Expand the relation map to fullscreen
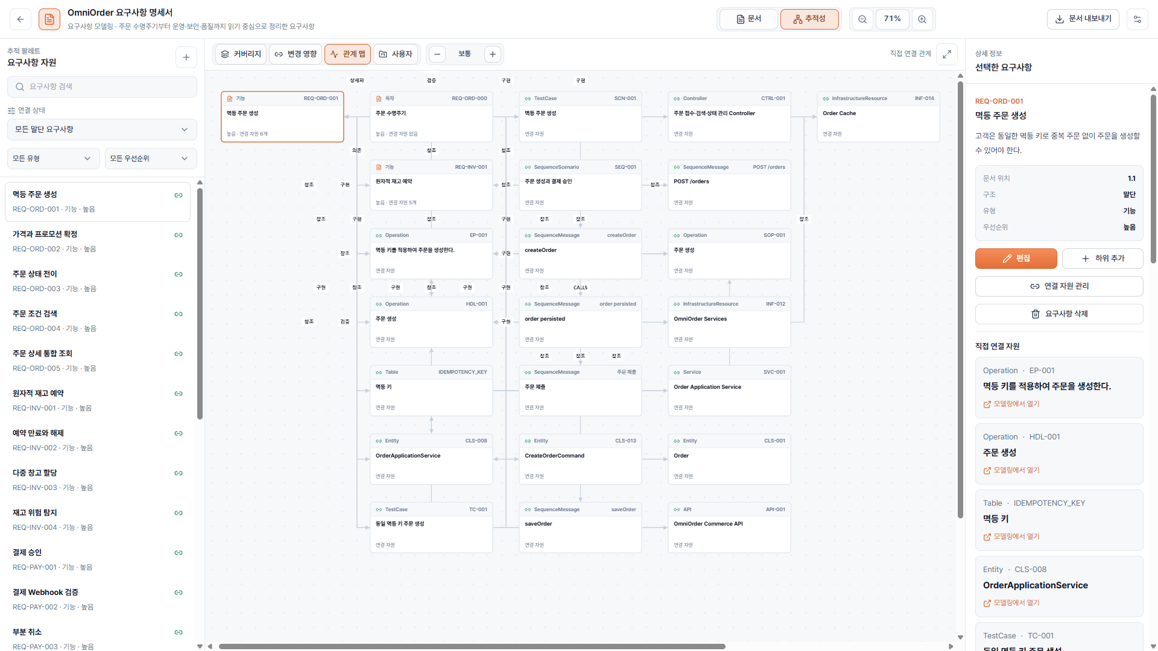Viewport: 1158px width, 651px height. 947,54
